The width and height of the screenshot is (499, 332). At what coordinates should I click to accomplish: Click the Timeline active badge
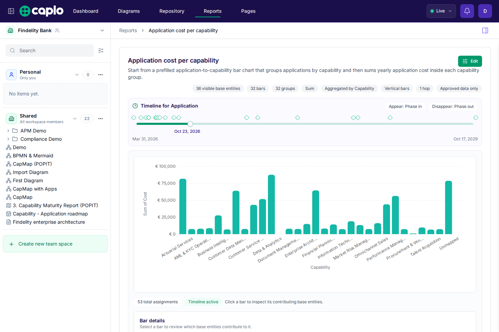click(203, 302)
